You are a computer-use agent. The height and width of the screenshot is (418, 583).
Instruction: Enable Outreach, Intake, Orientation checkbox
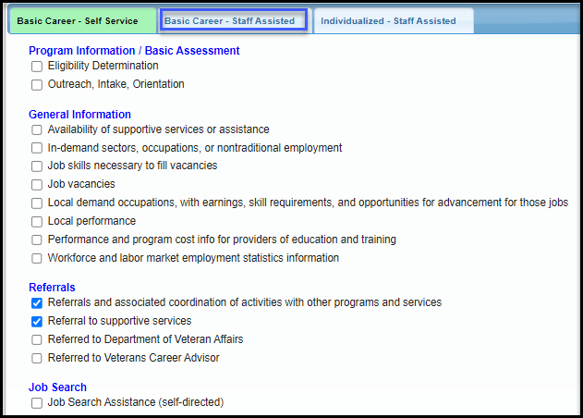tap(37, 85)
